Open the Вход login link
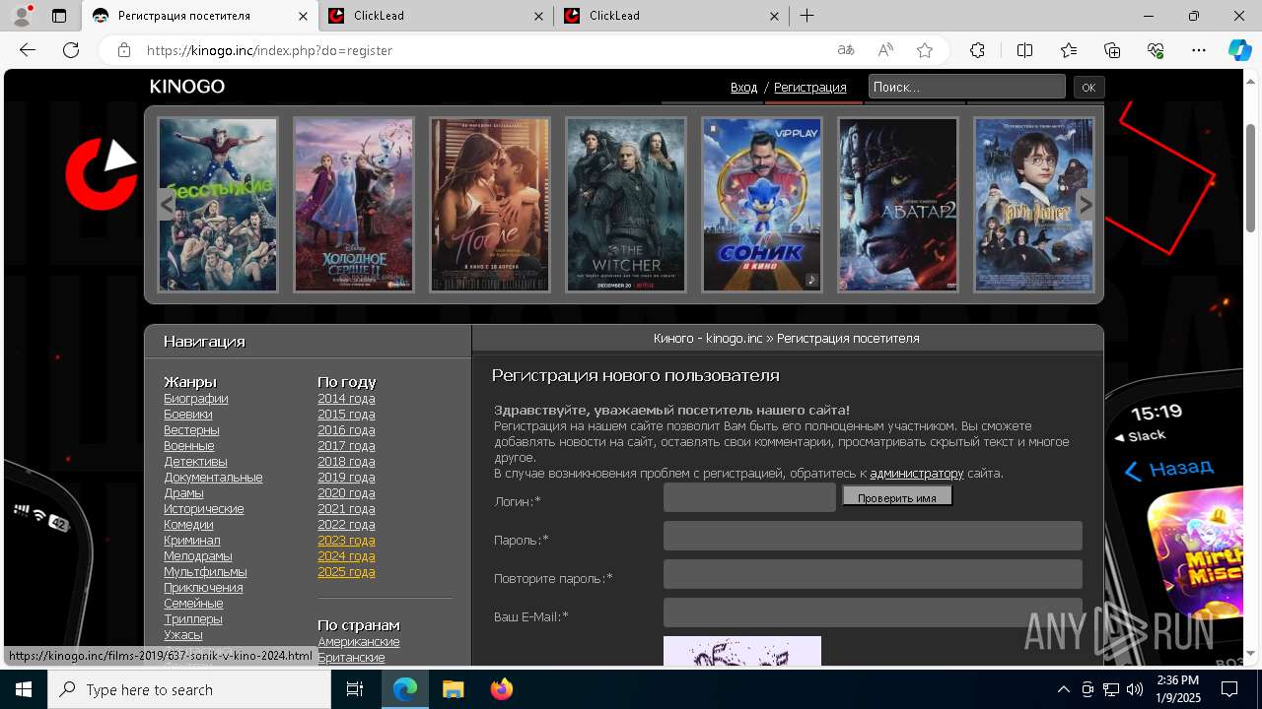This screenshot has width=1262, height=709. [743, 88]
